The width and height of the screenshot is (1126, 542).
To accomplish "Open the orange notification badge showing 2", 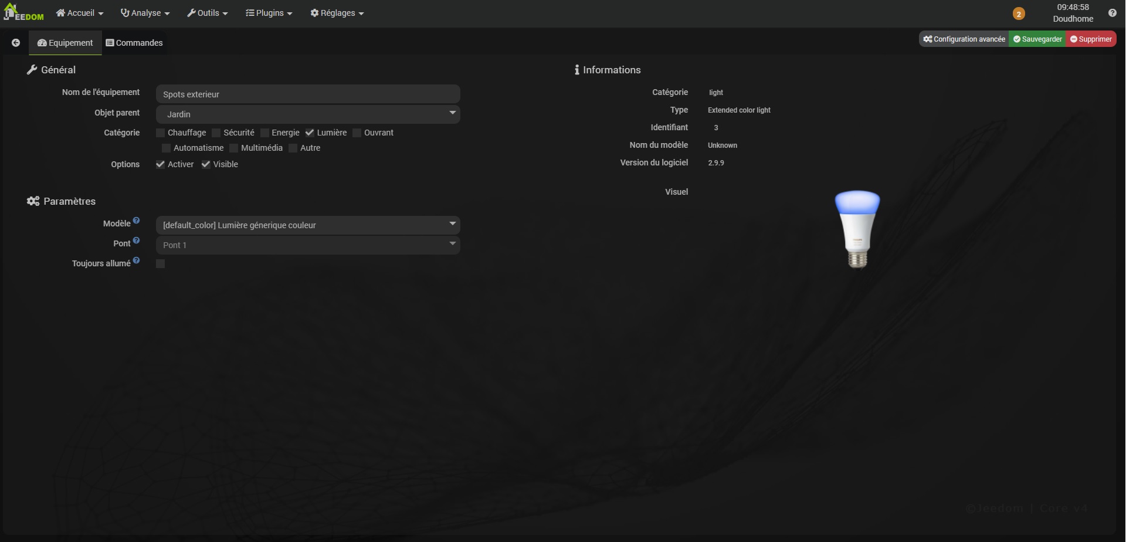I will coord(1019,13).
